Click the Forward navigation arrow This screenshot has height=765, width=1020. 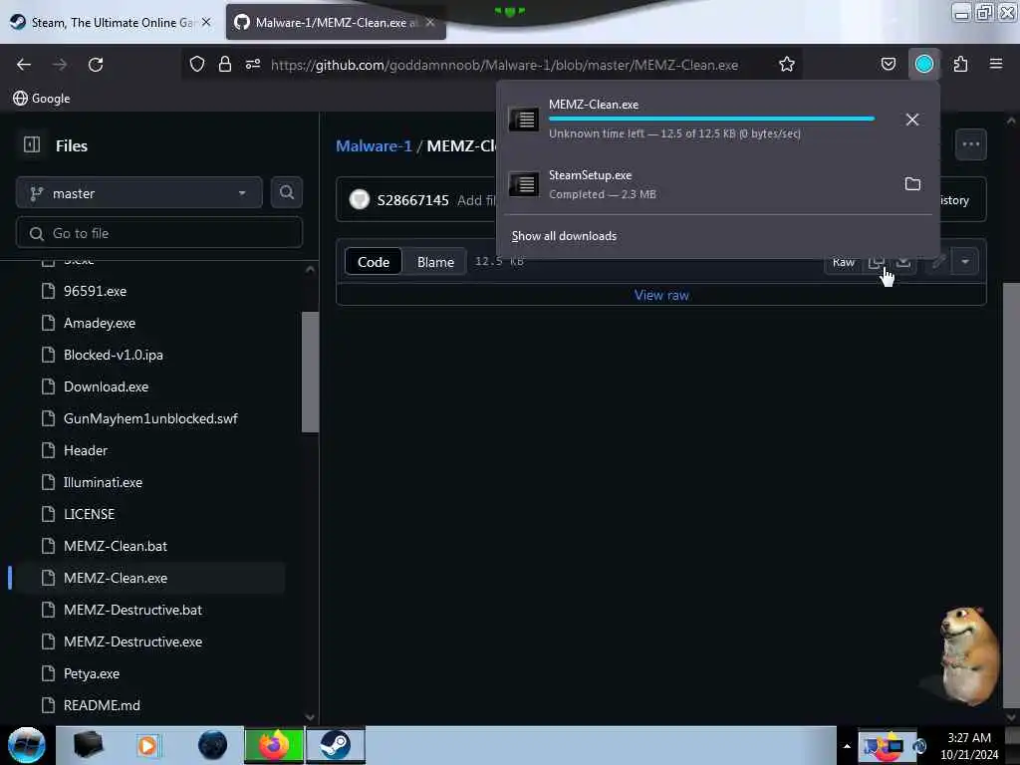click(60, 65)
